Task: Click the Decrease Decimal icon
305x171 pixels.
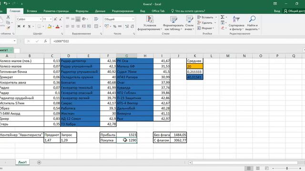Action: (x=132, y=27)
